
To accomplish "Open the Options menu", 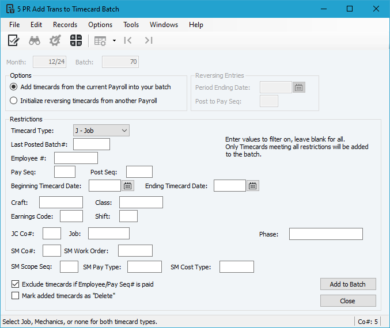I will click(100, 25).
